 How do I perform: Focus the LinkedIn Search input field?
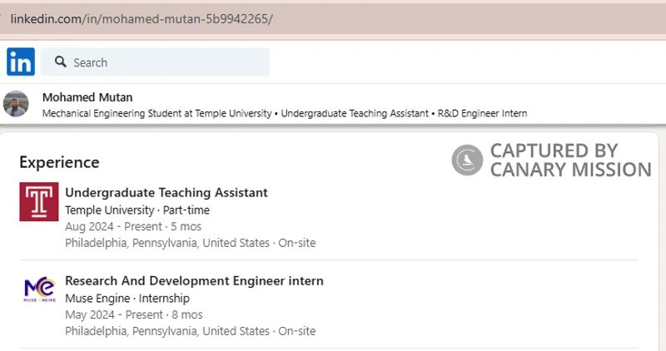tap(155, 62)
